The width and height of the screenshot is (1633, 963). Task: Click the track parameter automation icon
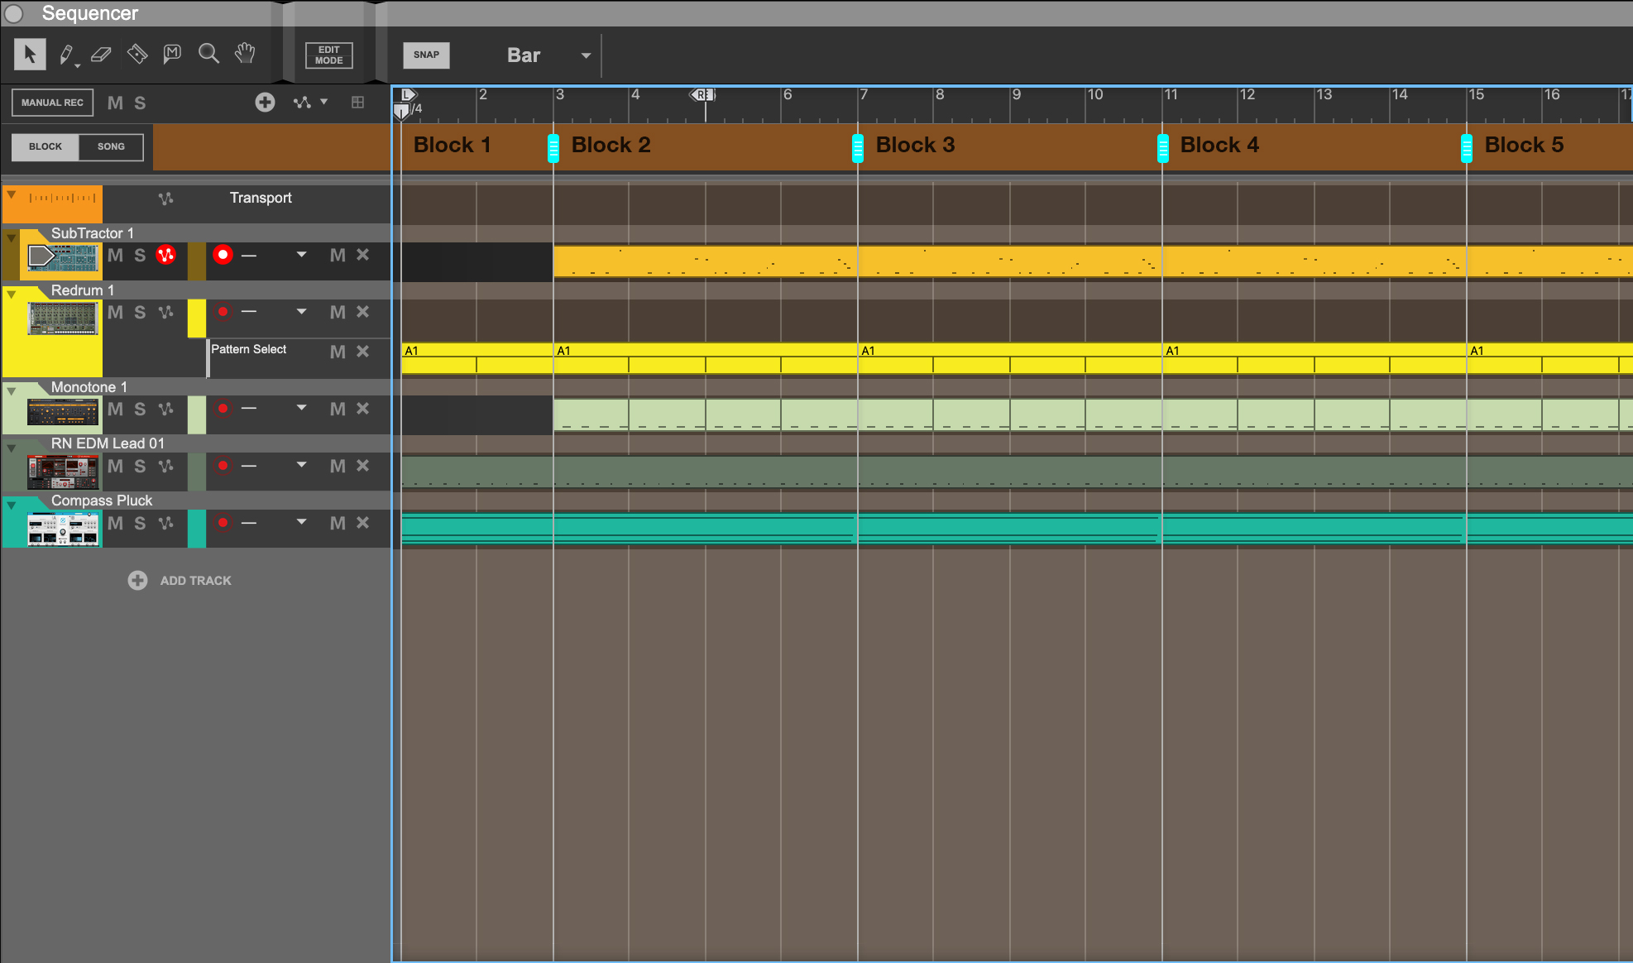click(x=302, y=102)
